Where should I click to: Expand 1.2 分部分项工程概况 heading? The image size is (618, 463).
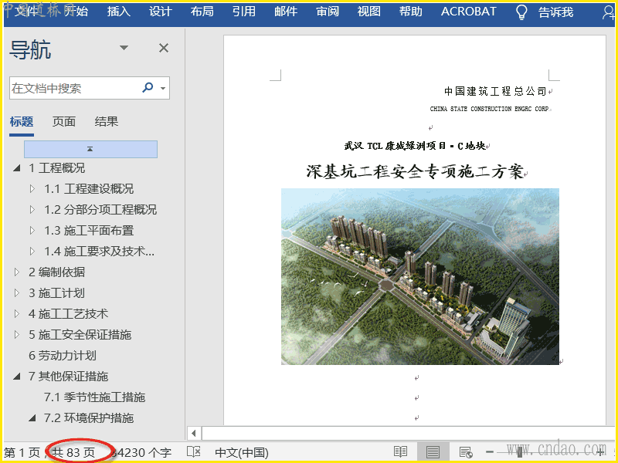click(32, 210)
